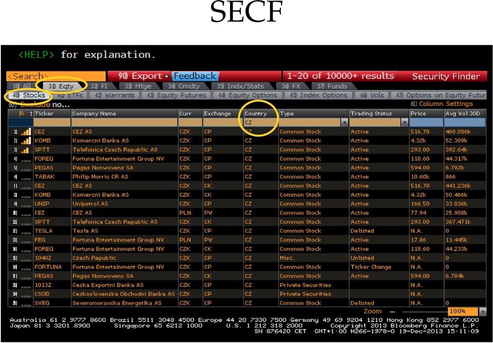Select Severomoravska Energetika AS company name

click(117, 303)
